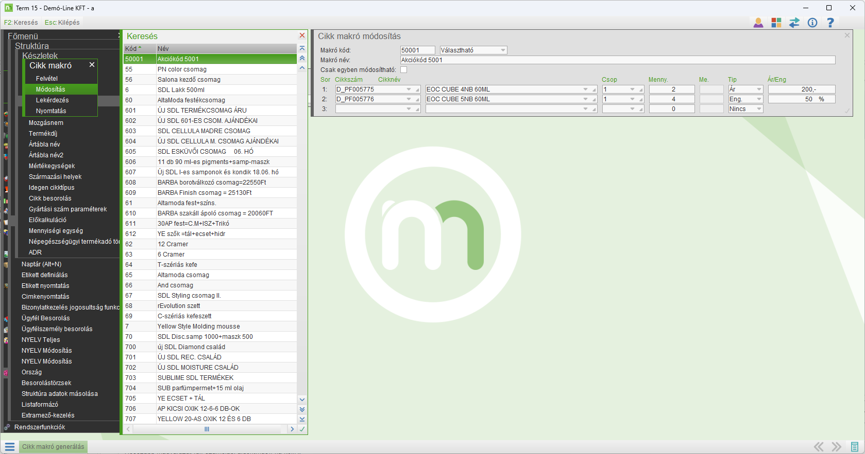Open the circled info icon
Image resolution: width=865 pixels, height=454 pixels.
(812, 23)
